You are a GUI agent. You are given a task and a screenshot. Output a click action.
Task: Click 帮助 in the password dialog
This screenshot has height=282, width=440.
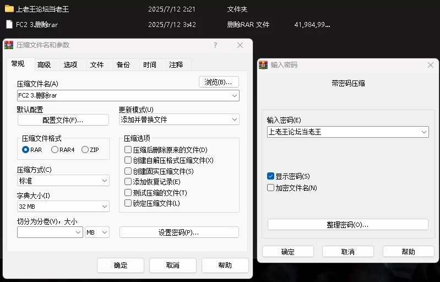tap(408, 252)
